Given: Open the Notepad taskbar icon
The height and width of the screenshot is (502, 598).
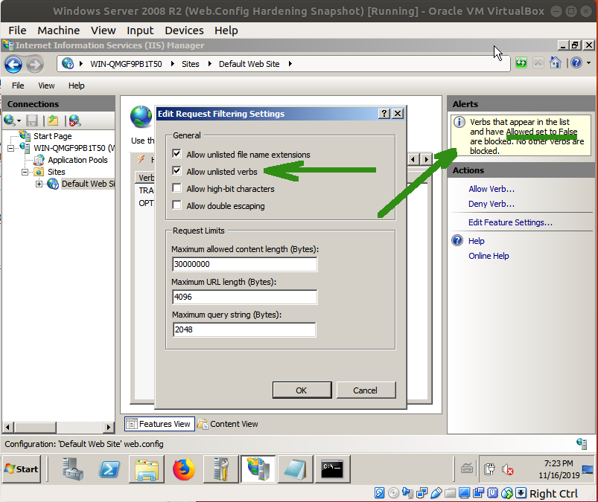Looking at the screenshot, I should tap(295, 469).
